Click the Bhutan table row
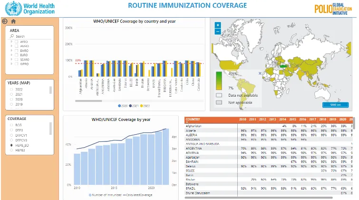359x200 pixels. (x=269, y=180)
